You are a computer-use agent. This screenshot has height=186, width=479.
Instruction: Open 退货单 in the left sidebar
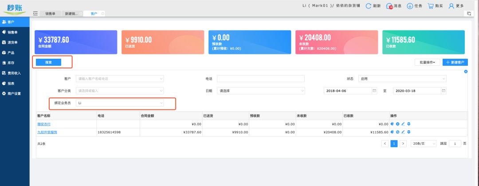[x=15, y=42]
